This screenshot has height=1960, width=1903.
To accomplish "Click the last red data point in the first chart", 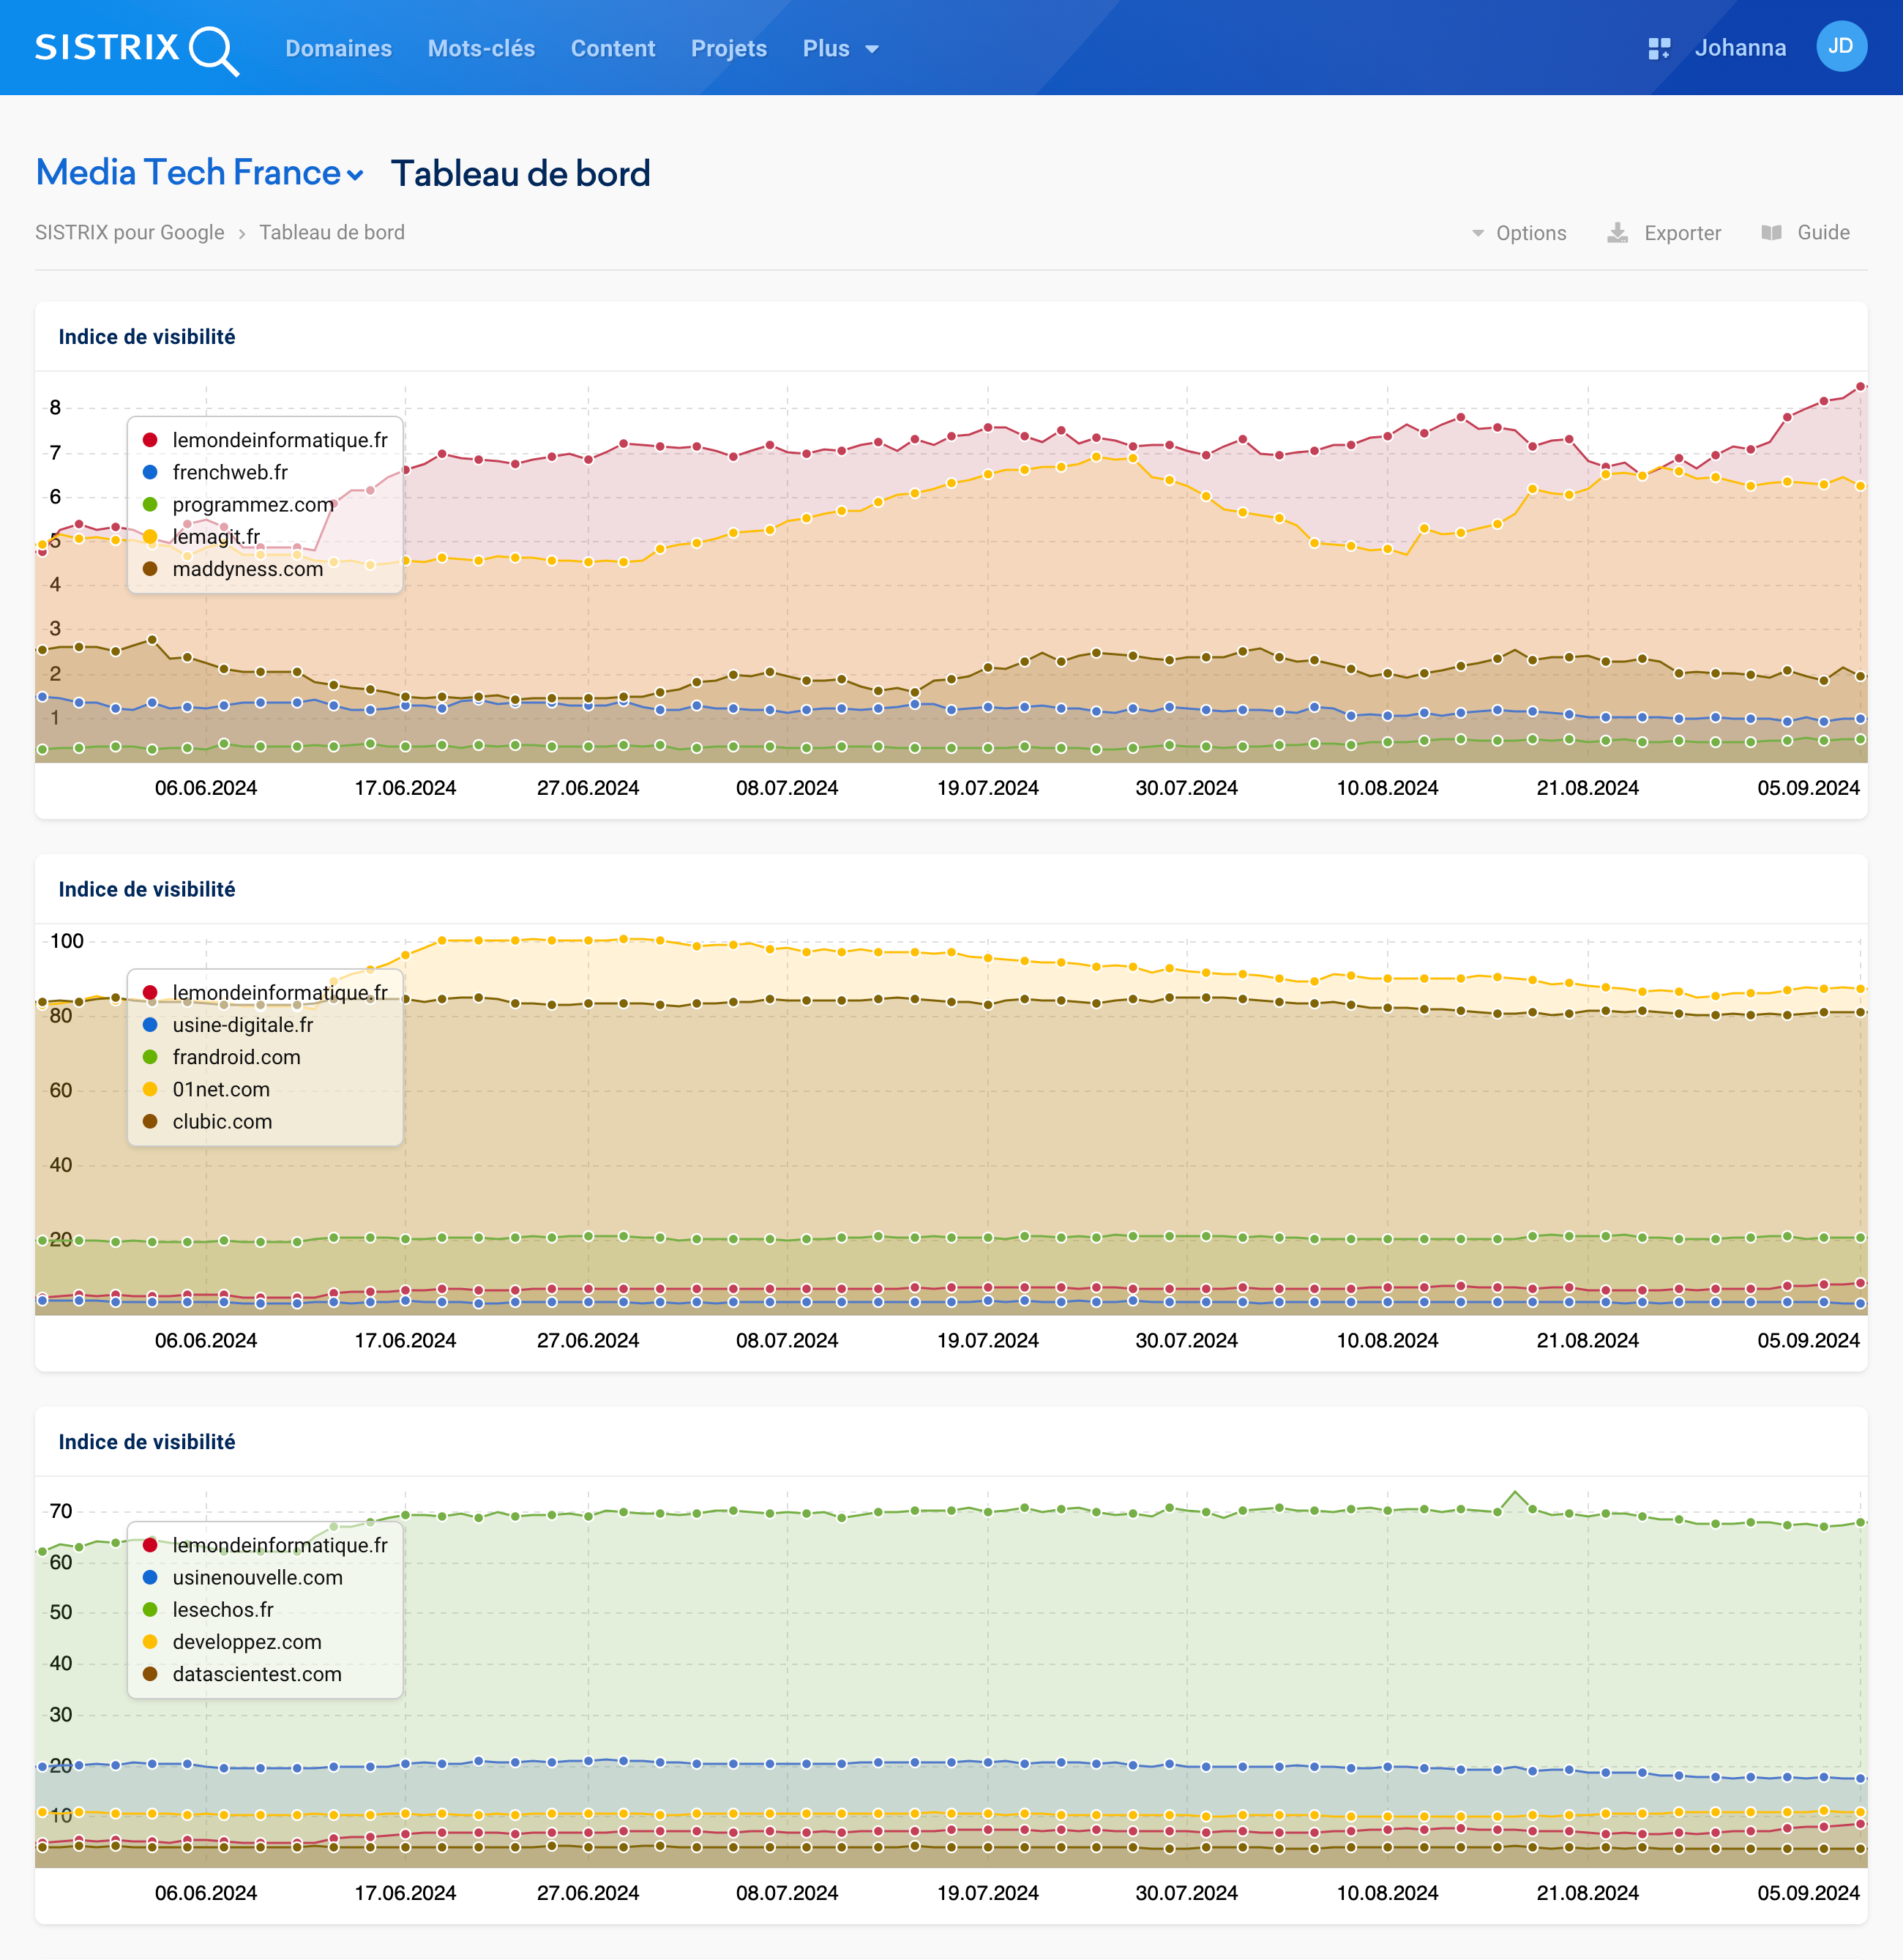I will point(1860,386).
